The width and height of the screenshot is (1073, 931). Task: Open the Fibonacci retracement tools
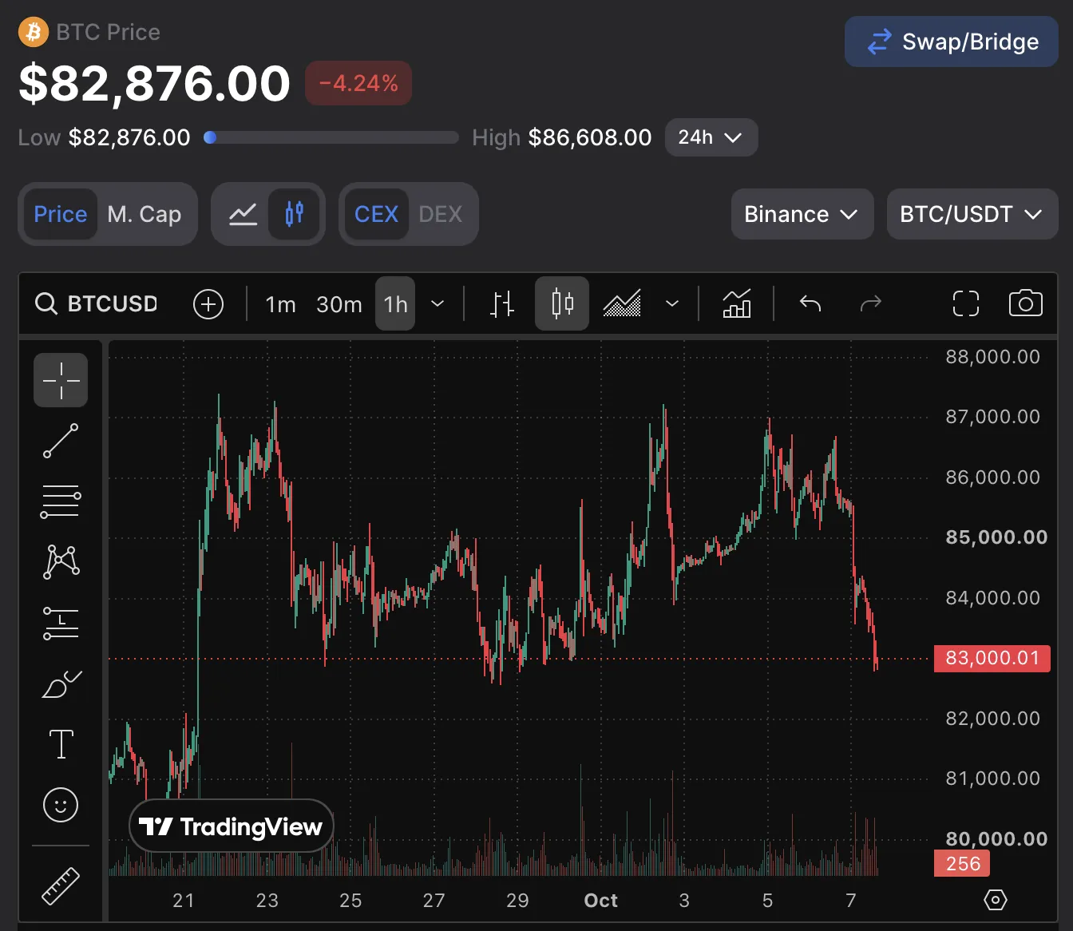point(61,501)
